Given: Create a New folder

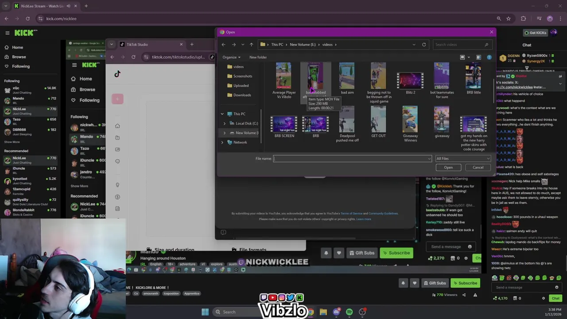Looking at the screenshot, I should (258, 57).
